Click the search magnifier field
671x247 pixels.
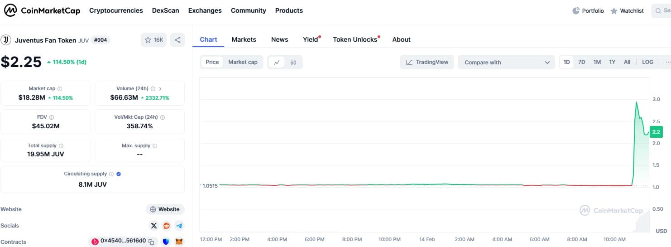click(x=661, y=10)
